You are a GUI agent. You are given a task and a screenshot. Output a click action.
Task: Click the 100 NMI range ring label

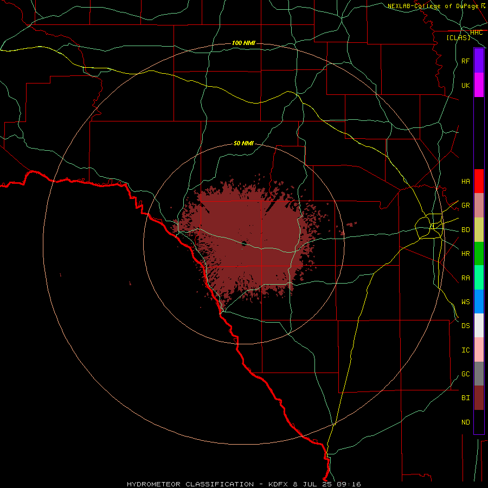243,43
